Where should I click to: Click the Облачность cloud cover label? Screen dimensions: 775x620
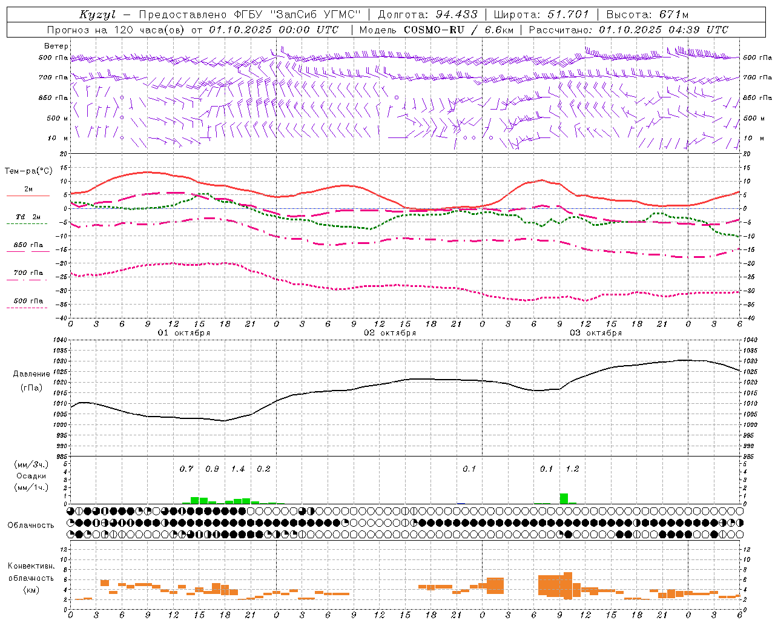[x=31, y=526]
